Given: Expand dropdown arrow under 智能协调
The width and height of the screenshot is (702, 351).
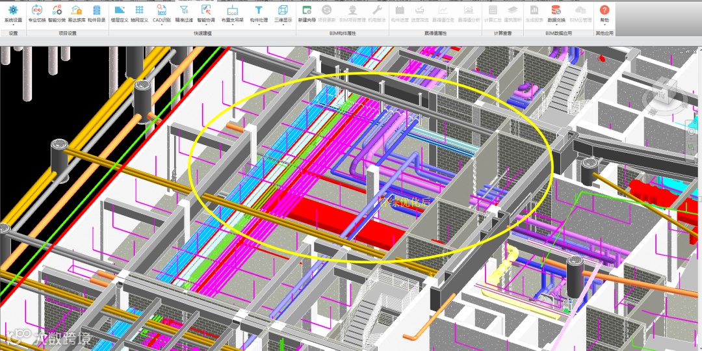Looking at the screenshot, I should click(206, 25).
